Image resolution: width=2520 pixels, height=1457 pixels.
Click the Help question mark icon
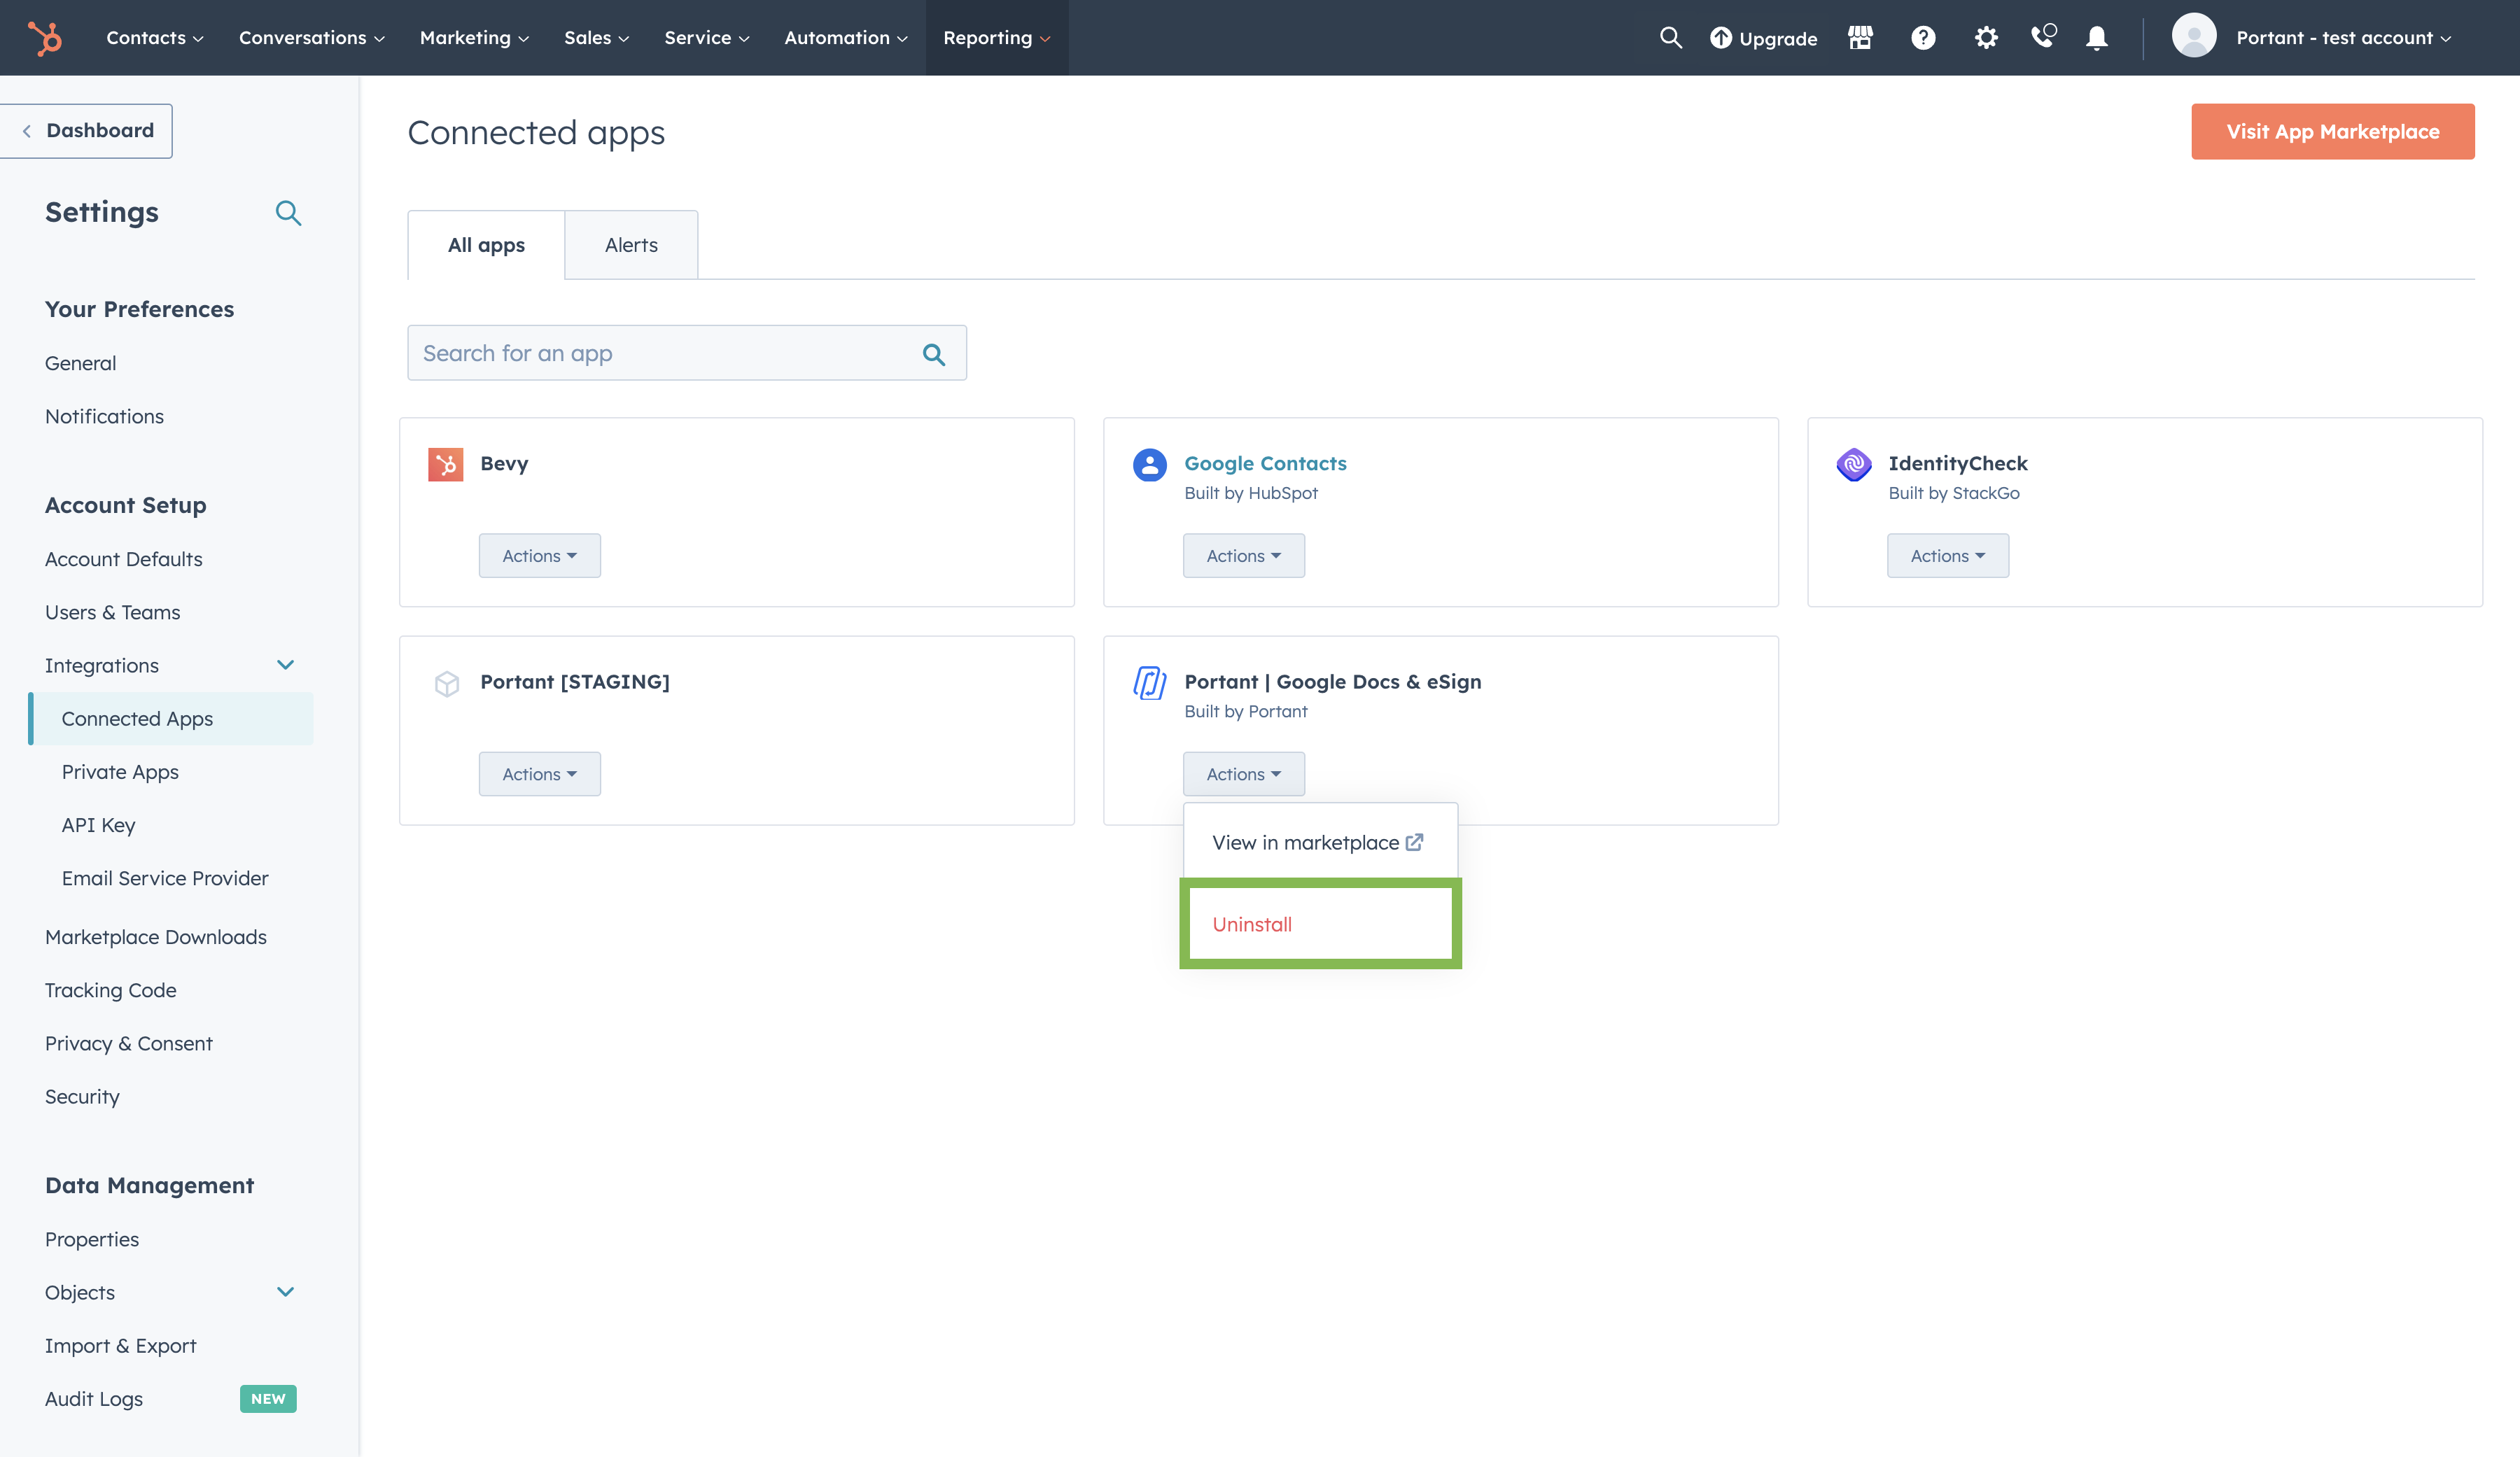click(1922, 38)
